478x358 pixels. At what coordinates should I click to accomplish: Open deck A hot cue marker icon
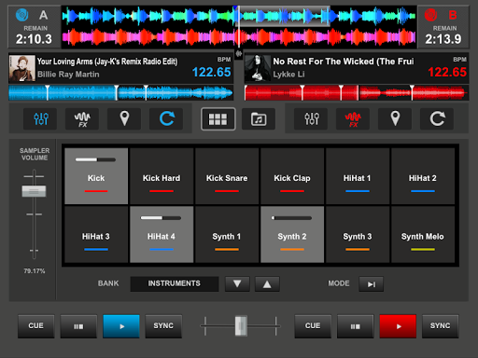[124, 118]
